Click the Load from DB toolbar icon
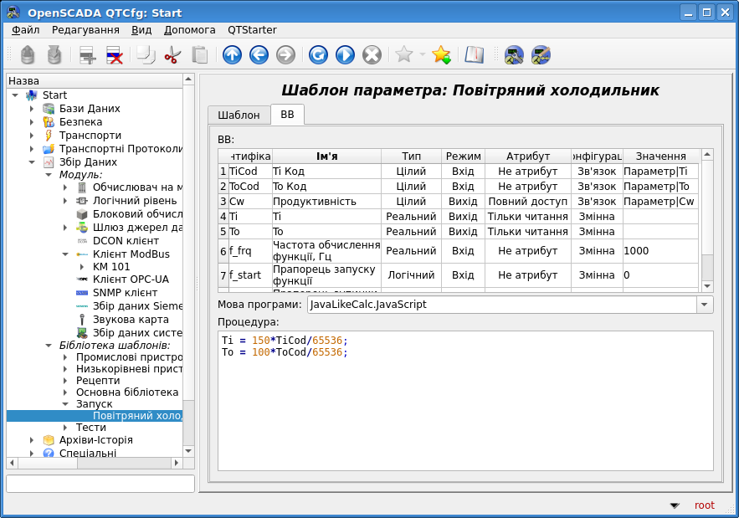739x518 pixels. click(28, 55)
